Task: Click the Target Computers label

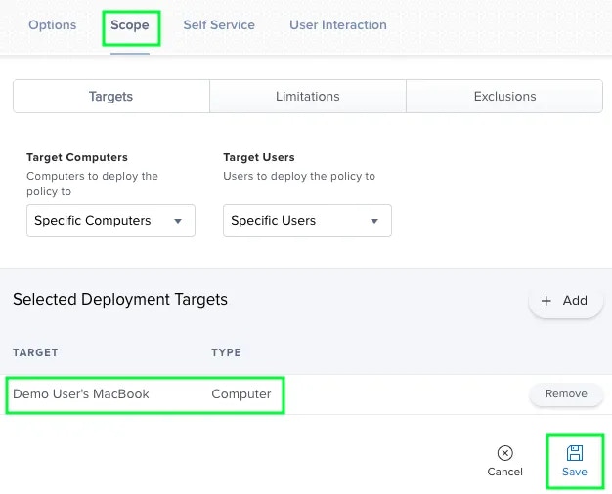Action: [77, 157]
